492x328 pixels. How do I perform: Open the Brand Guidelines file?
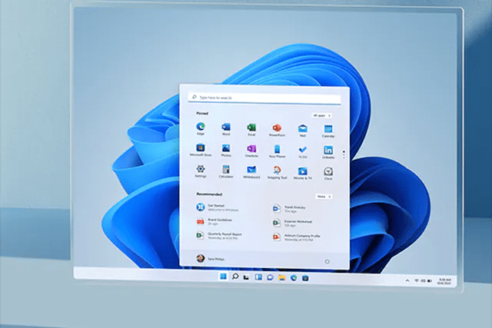pyautogui.click(x=215, y=221)
